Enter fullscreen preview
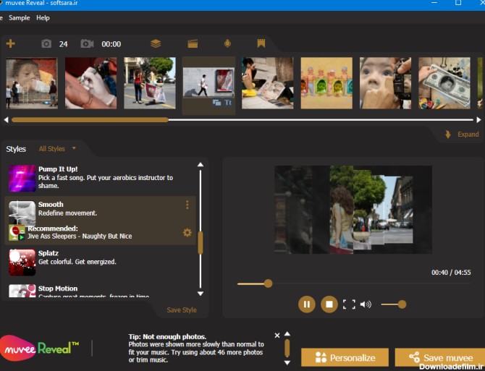Screen dimensions: 485x371 click(349, 304)
